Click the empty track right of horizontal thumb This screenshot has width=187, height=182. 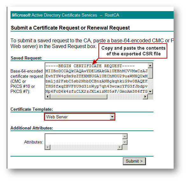[x=125, y=96]
